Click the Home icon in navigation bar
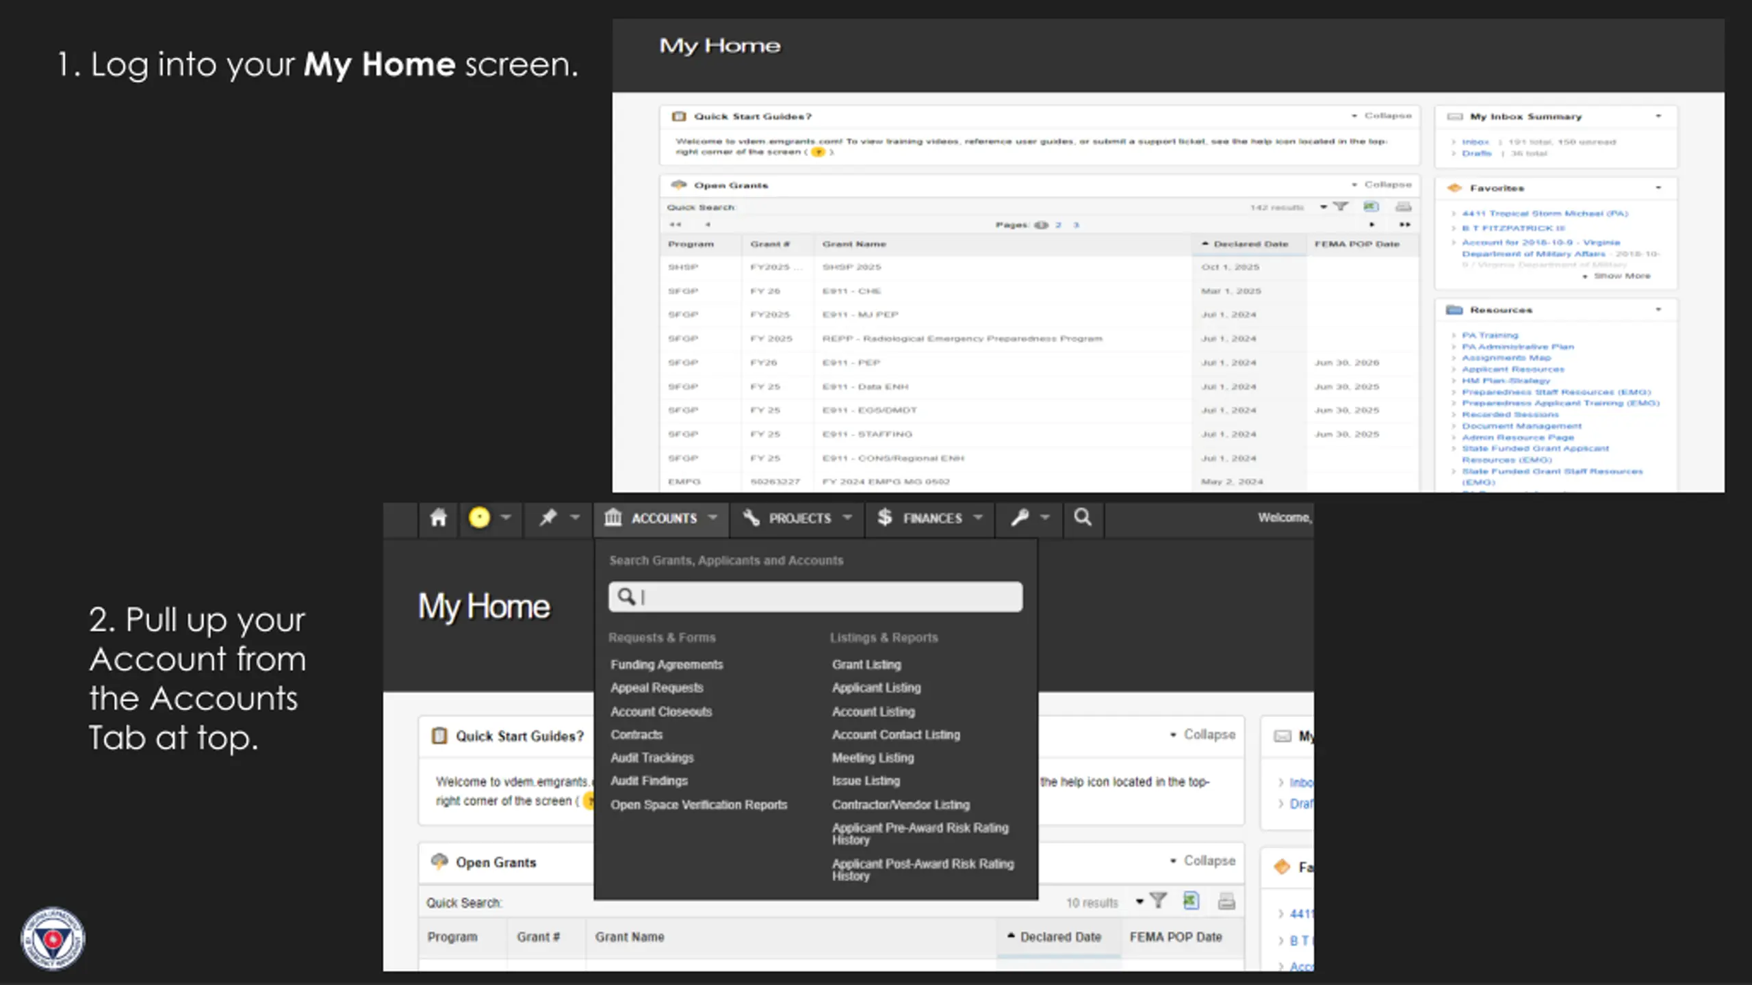The image size is (1752, 985). pyautogui.click(x=438, y=518)
